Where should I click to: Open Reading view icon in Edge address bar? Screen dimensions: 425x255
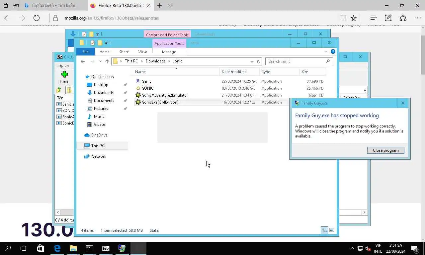(x=343, y=18)
